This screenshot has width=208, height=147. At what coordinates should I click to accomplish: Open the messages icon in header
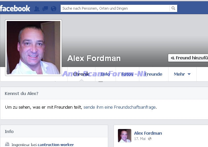(45, 9)
